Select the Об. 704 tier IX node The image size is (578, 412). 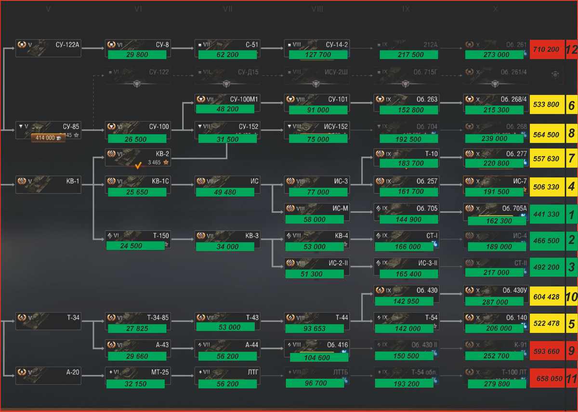[x=407, y=130]
